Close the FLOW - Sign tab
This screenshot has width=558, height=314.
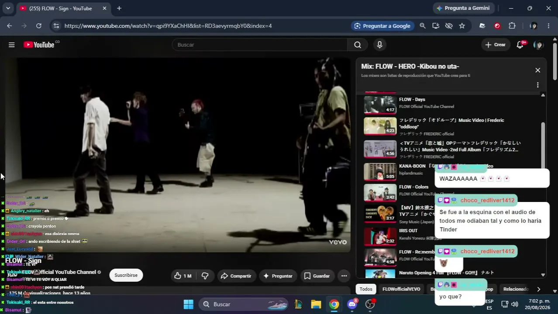[x=104, y=8]
